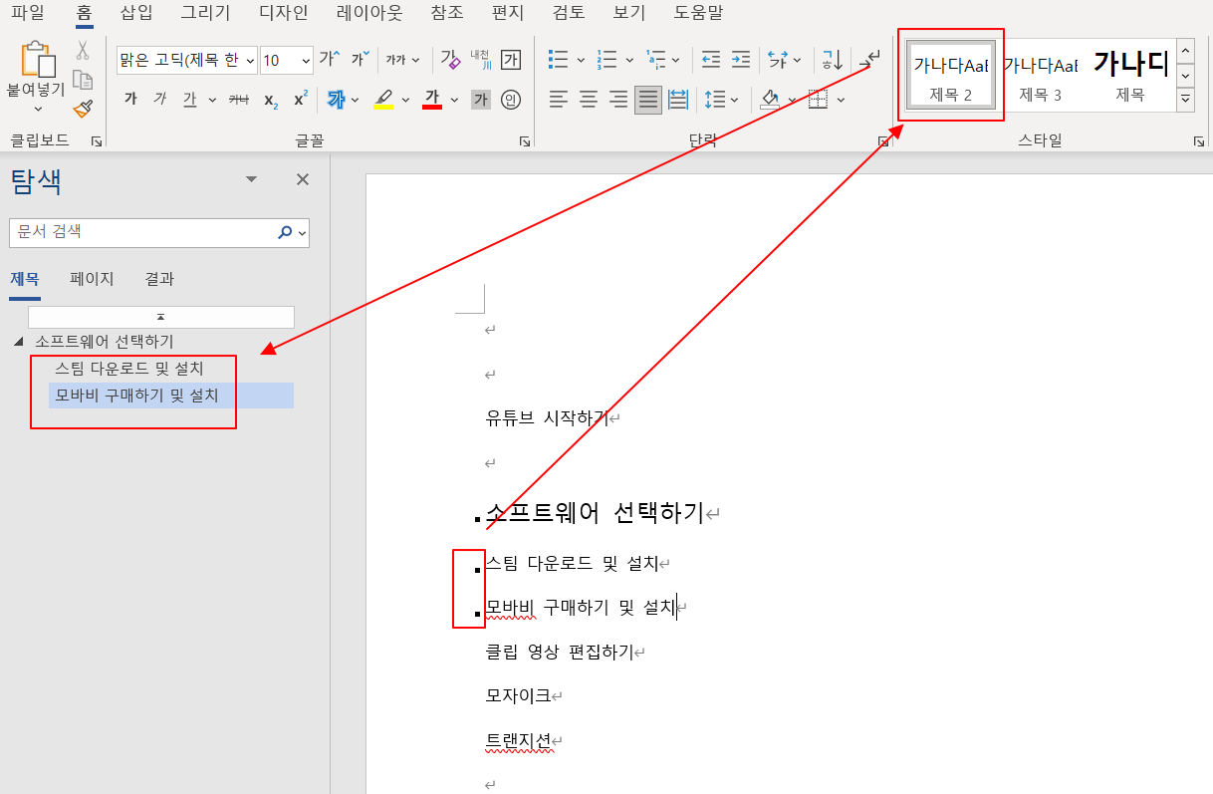Open navigation pane options dropdown
1213x794 pixels.
tap(251, 179)
